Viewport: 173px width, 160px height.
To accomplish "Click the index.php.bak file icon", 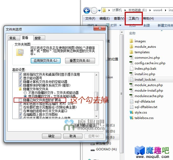I will pos(132,69).
